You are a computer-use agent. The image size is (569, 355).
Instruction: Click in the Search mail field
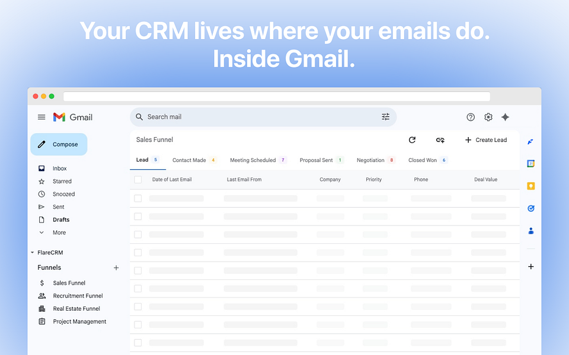[263, 117]
